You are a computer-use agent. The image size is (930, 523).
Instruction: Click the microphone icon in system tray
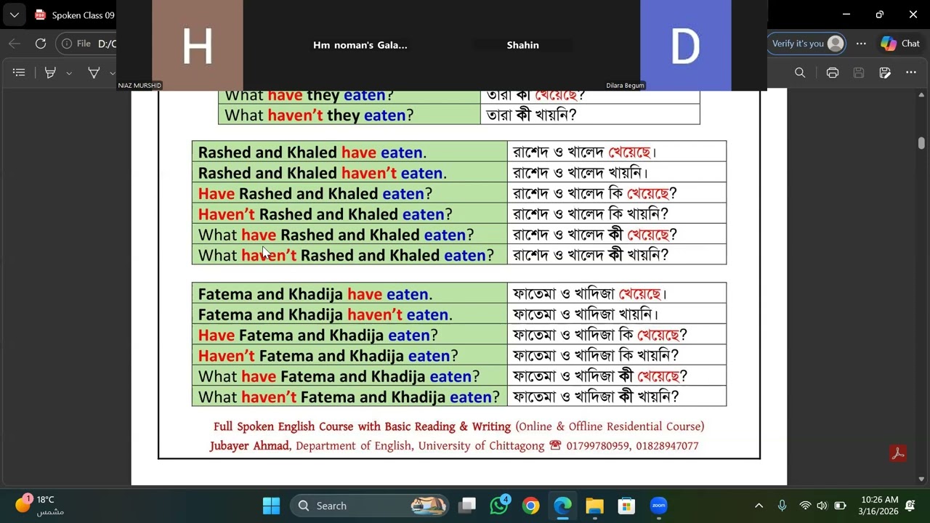click(782, 506)
